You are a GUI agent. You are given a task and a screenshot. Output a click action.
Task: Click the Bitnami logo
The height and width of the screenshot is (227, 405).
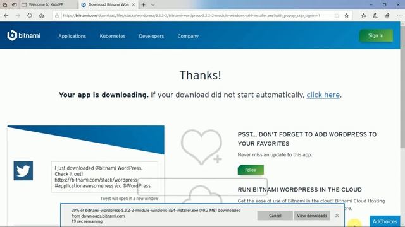23,35
